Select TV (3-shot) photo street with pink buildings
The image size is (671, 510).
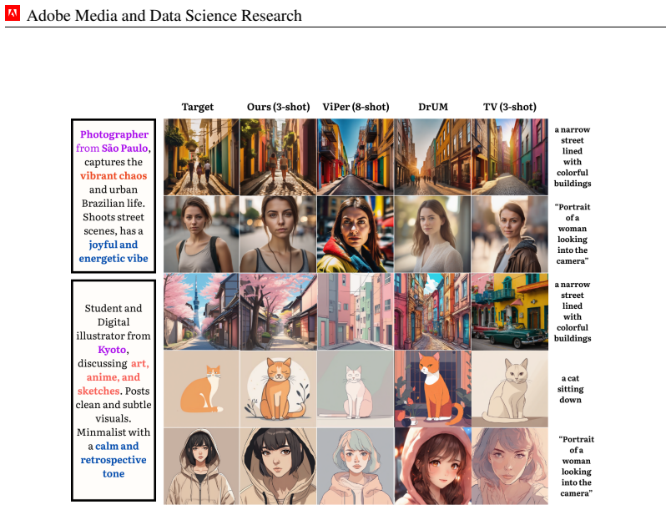click(510, 157)
